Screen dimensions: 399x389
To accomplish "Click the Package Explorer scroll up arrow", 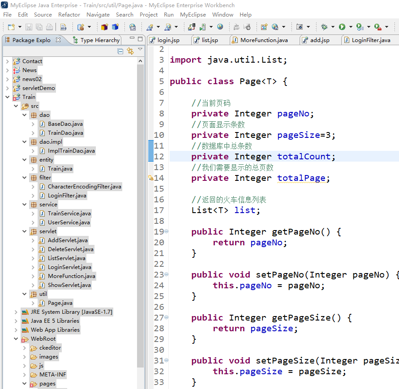I will click(x=140, y=61).
